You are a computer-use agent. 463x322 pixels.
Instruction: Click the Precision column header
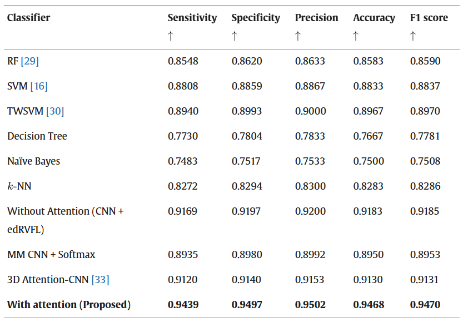pyautogui.click(x=316, y=18)
